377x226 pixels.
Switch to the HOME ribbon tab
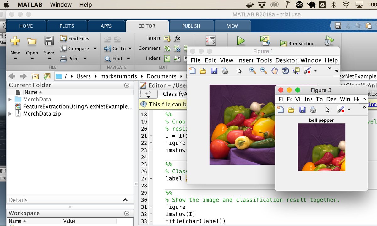click(x=26, y=26)
